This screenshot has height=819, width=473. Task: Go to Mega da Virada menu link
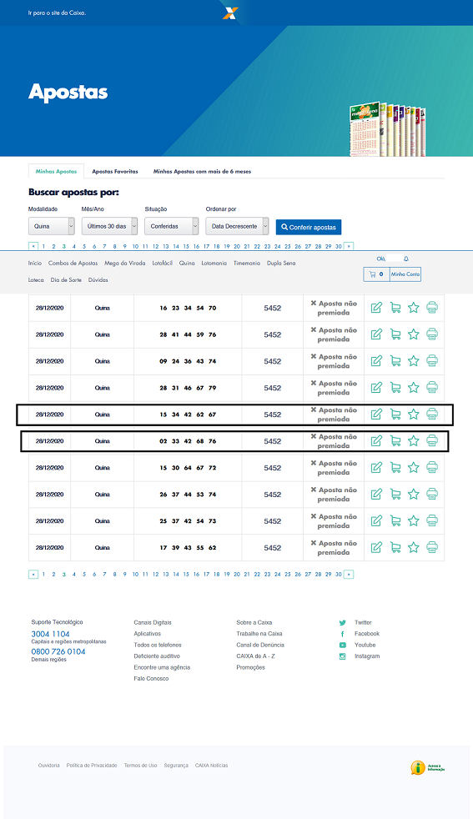pyautogui.click(x=125, y=264)
